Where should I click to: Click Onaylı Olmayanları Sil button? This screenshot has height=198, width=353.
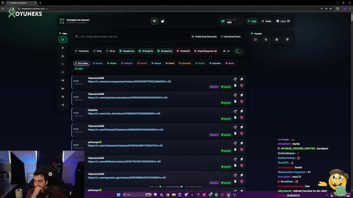205,51
